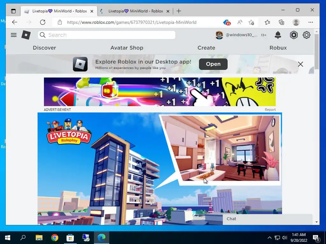Image resolution: width=326 pixels, height=244 pixels.
Task: Close the second Livetopia MiniWorld tab
Action: pos(168,11)
